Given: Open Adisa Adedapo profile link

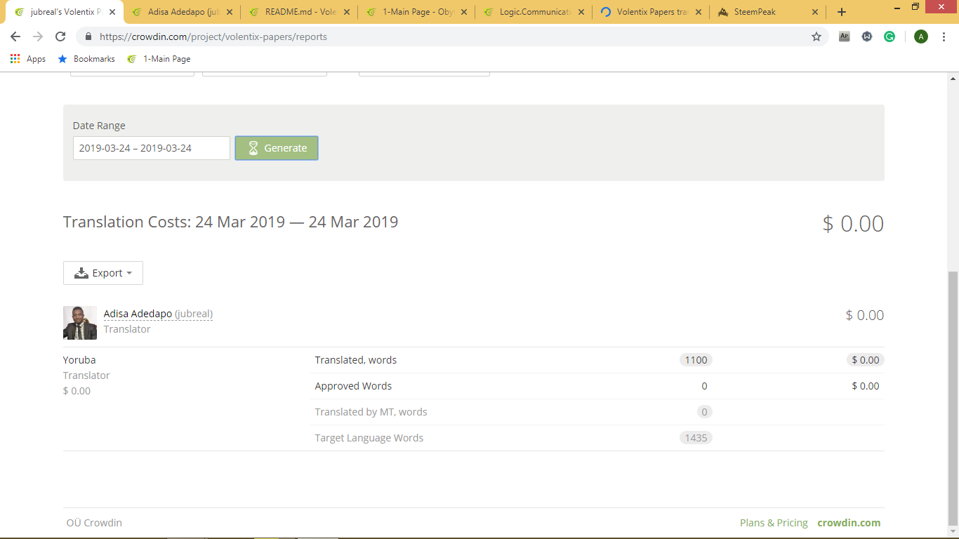Looking at the screenshot, I should pyautogui.click(x=138, y=314).
